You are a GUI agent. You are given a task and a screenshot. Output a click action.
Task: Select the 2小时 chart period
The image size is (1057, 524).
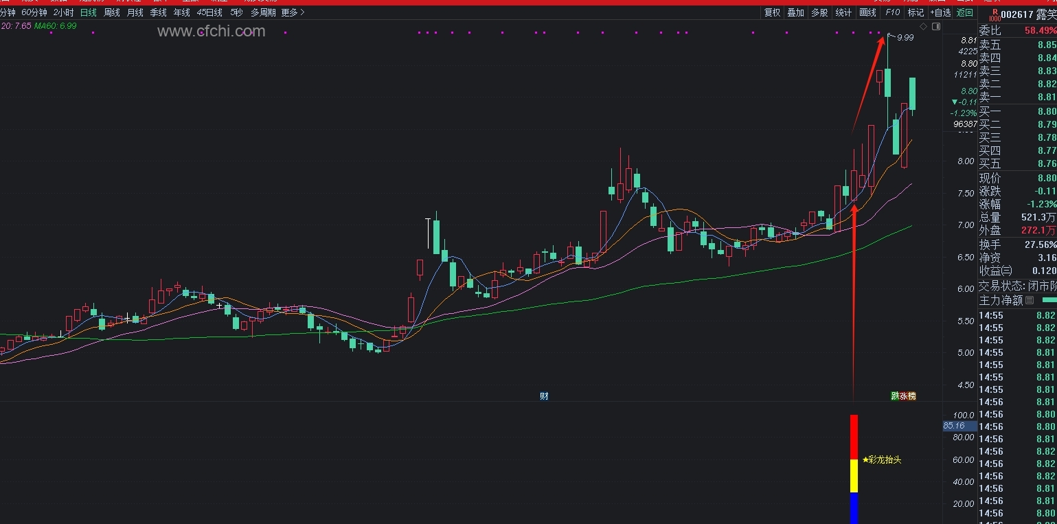63,12
